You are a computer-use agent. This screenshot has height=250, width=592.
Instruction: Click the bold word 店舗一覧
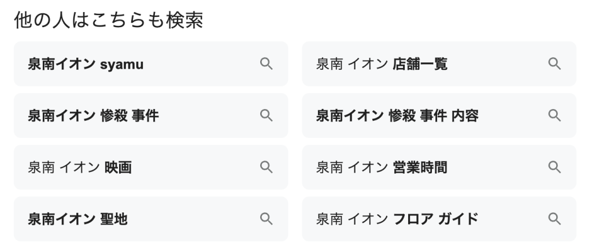point(420,64)
